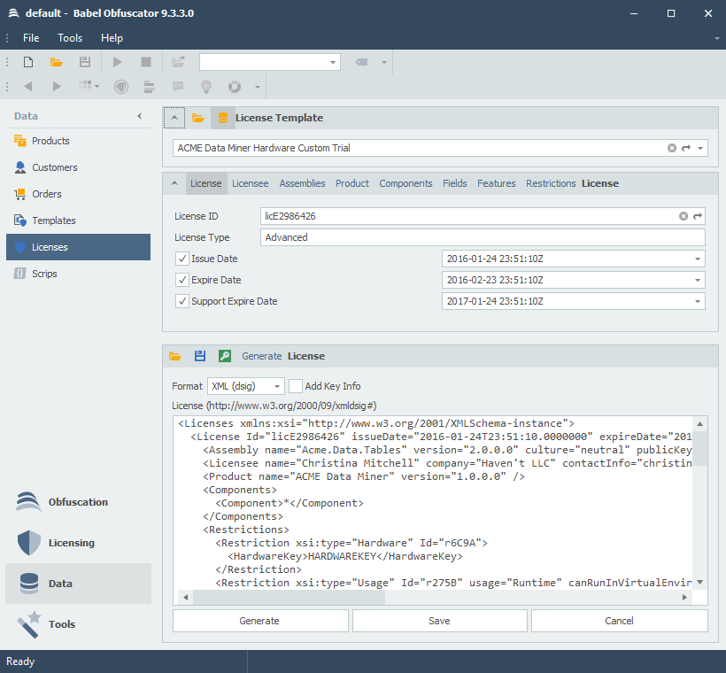Switch to the Licensee tab
This screenshot has width=726, height=673.
(x=250, y=183)
